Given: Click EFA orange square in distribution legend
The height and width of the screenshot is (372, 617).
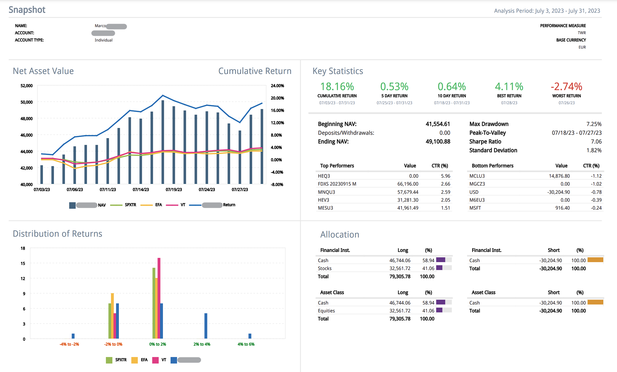Looking at the screenshot, I should 134,360.
